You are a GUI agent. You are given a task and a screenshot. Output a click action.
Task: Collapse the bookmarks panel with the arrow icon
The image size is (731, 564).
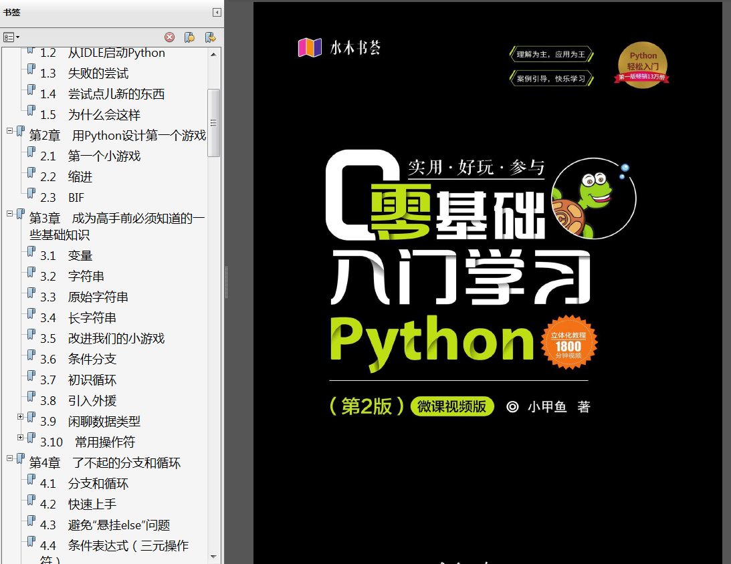pyautogui.click(x=215, y=12)
